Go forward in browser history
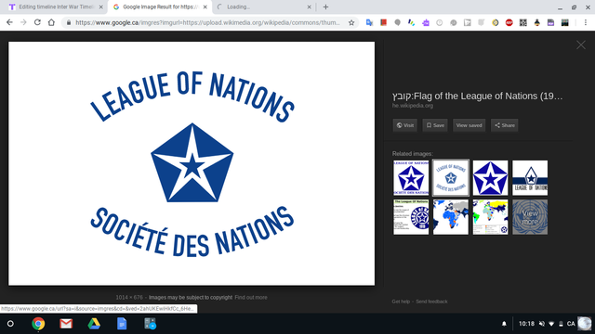This screenshot has width=595, height=334. tap(23, 22)
